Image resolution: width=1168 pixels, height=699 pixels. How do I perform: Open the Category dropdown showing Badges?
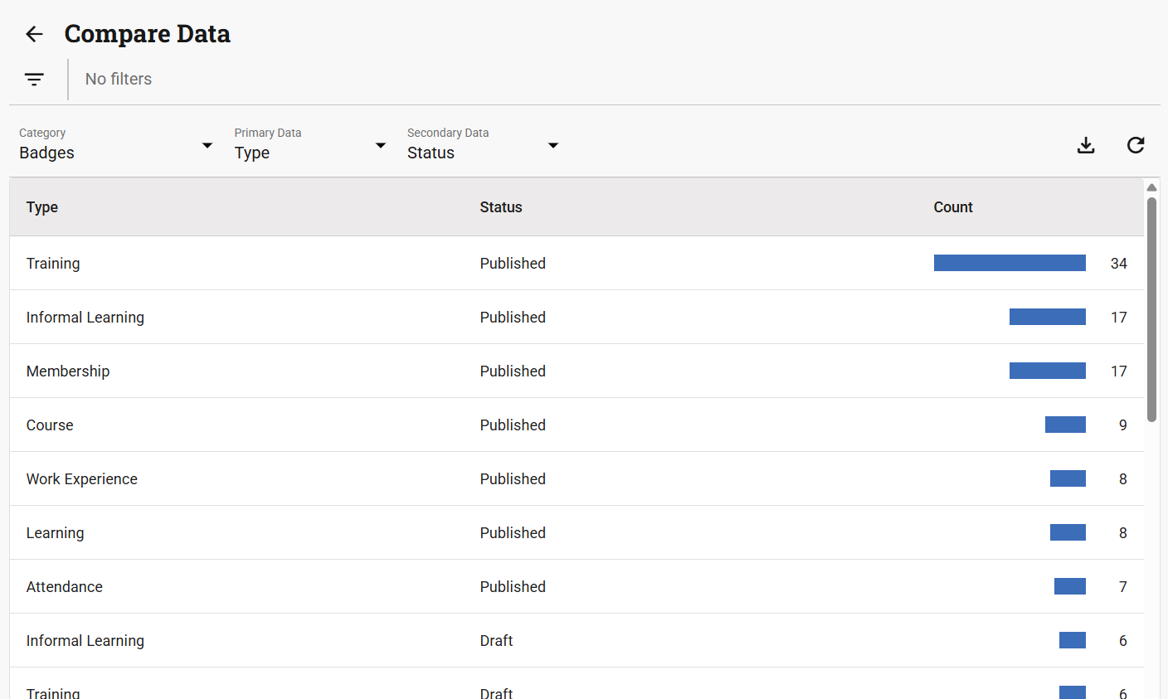coord(116,146)
